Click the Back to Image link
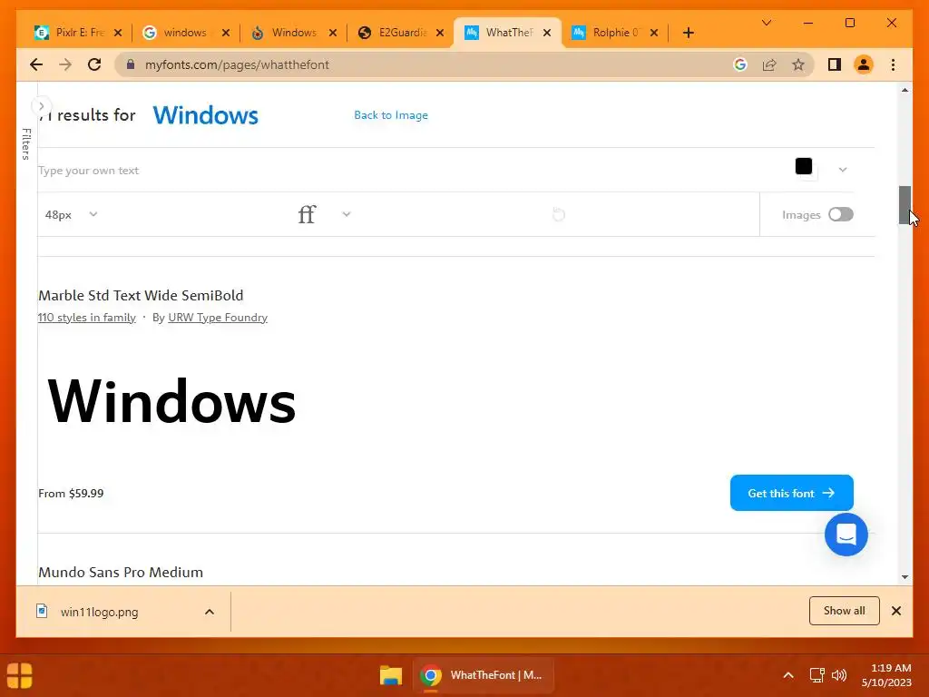 click(391, 115)
